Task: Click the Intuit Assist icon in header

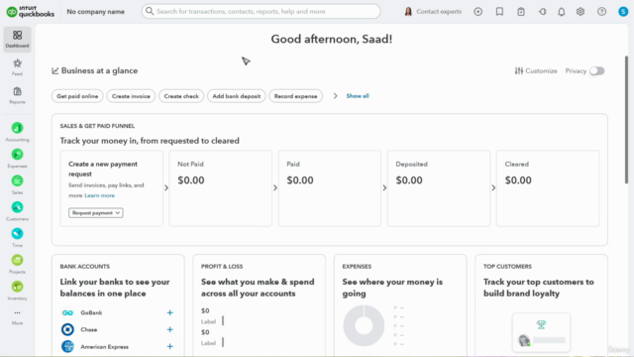Action: pos(543,12)
